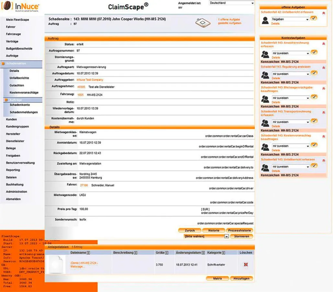Click the checkmark for the Anwaltsrechnung erfassen task
Viewport: 333px width, 292px height.
(x=314, y=52)
